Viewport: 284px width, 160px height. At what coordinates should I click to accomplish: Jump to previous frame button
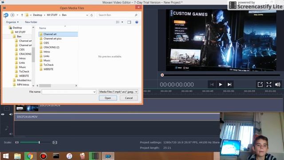point(212,84)
